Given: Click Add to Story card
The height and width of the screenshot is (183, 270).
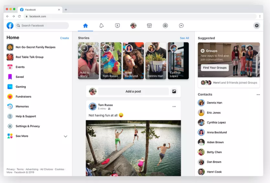Looking at the screenshot, I should (x=89, y=61).
